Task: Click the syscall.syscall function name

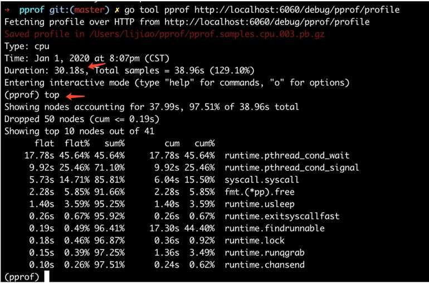Action: [x=262, y=180]
